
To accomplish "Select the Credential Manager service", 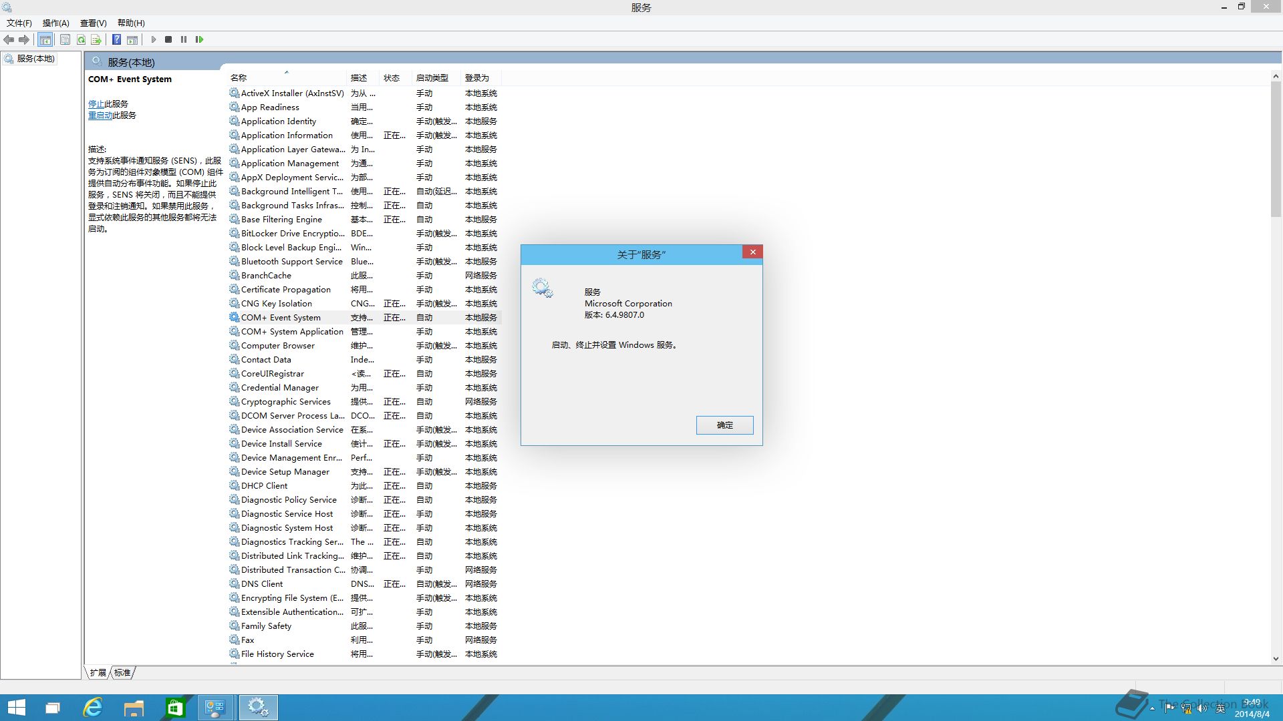I will click(x=364, y=388).
